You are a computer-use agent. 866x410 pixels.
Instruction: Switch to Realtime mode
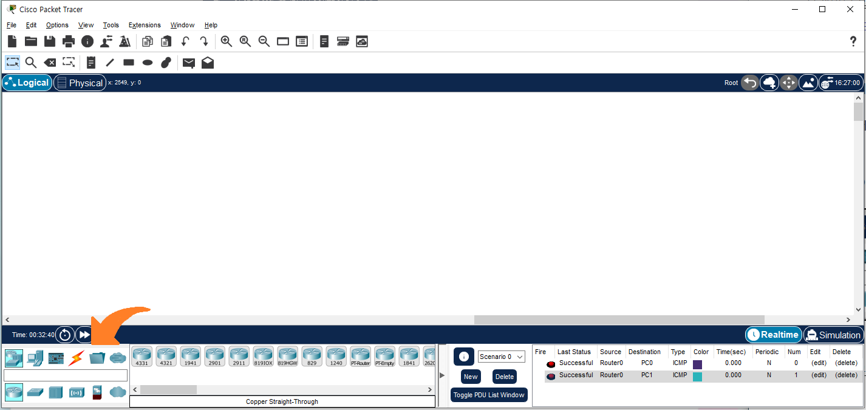[773, 335]
